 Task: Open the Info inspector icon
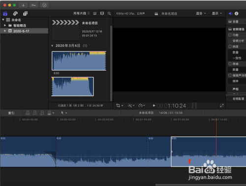coord(237,13)
